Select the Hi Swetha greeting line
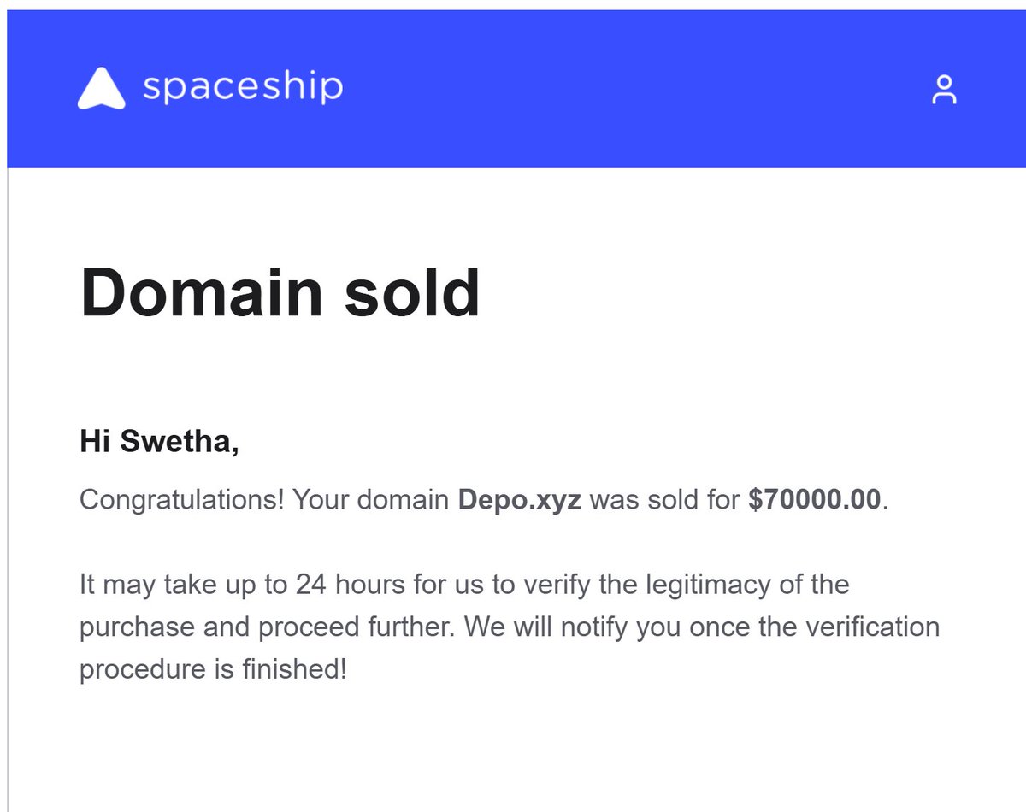Viewport: 1026px width, 812px height. (160, 443)
